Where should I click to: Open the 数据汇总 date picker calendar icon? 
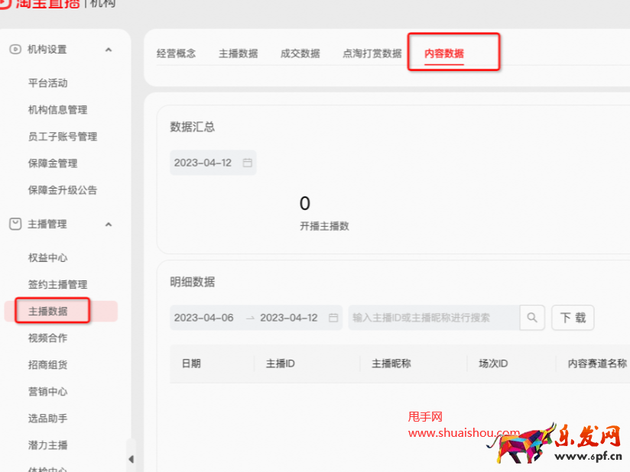click(246, 162)
